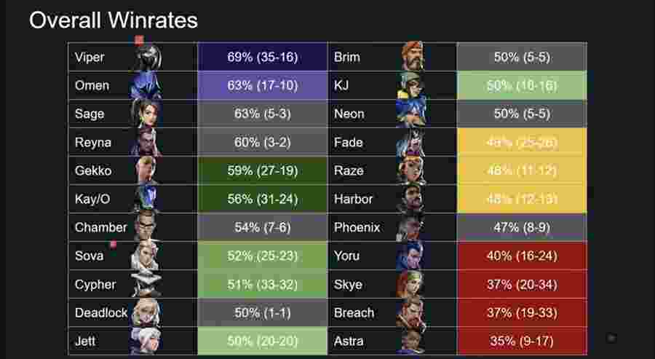This screenshot has height=359, width=655.
Task: Click the Phoenix 47% (8-9) cell
Action: pyautogui.click(x=522, y=227)
